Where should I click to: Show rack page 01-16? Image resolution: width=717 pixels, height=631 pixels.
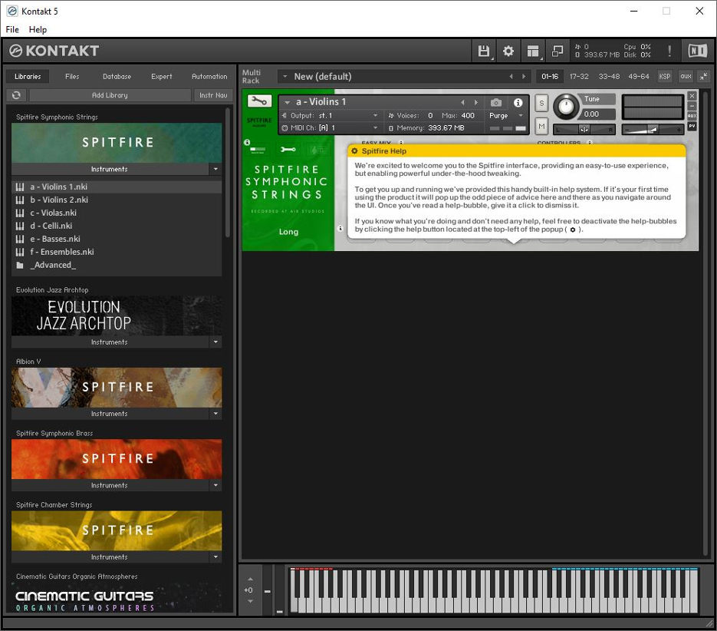(x=550, y=77)
